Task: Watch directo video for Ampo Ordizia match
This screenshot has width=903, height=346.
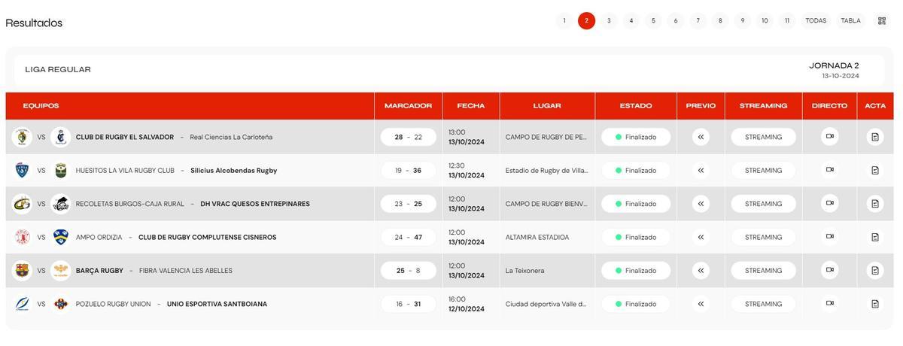Action: [830, 237]
